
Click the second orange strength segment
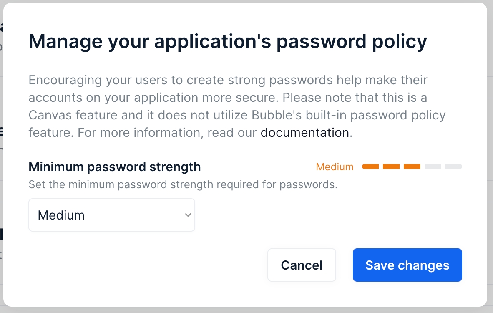(x=391, y=167)
